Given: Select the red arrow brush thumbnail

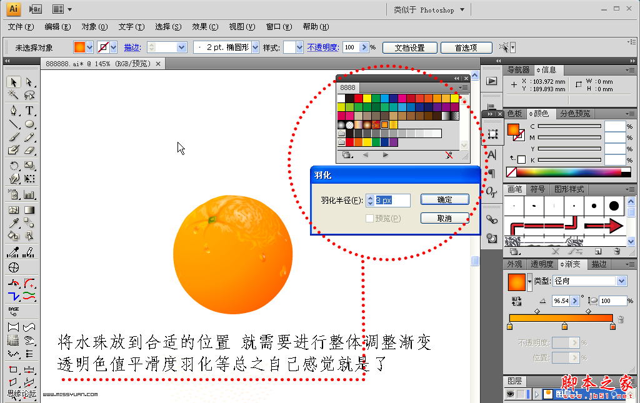Looking at the screenshot, I should 604,226.
